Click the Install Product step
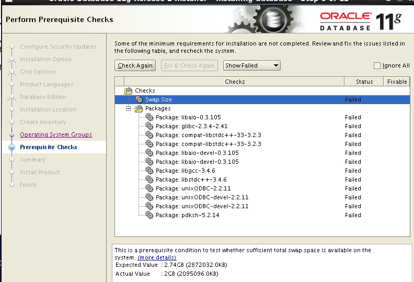The height and width of the screenshot is (282, 414). [40, 172]
